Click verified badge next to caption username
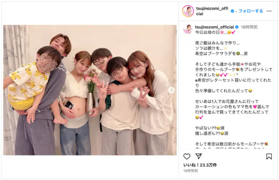Image resolution: width=279 pixels, height=180 pixels. pyautogui.click(x=237, y=27)
